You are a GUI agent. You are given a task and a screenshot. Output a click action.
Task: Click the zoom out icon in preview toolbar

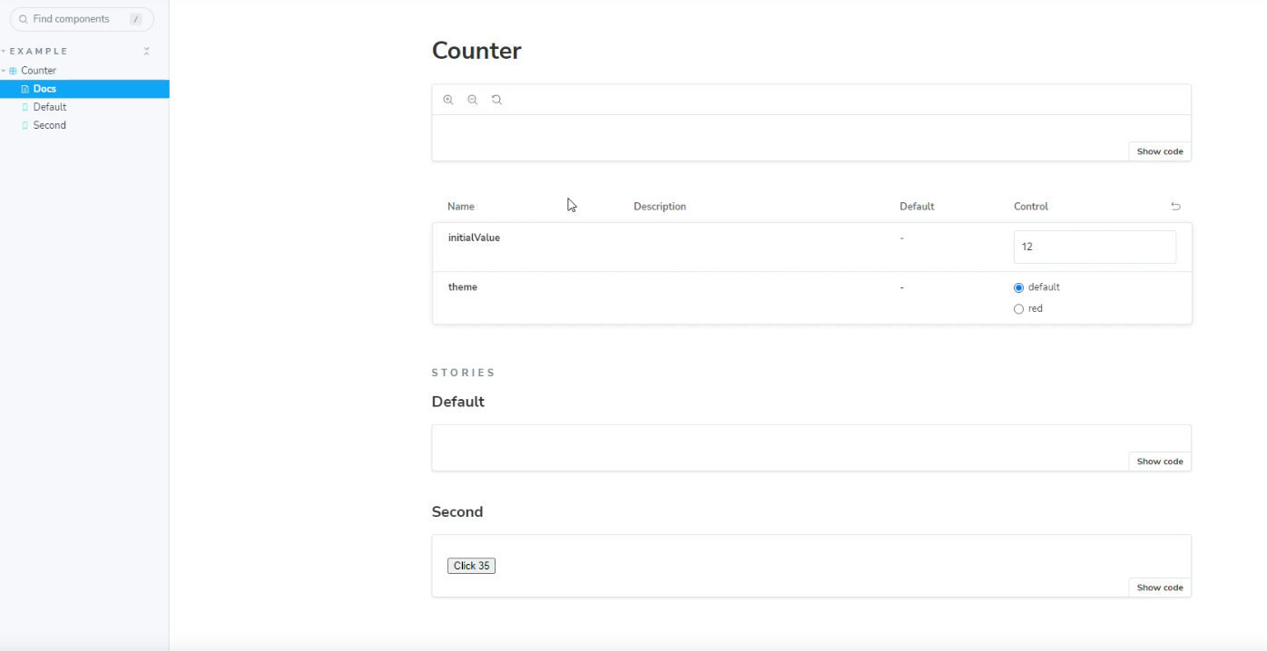click(473, 100)
